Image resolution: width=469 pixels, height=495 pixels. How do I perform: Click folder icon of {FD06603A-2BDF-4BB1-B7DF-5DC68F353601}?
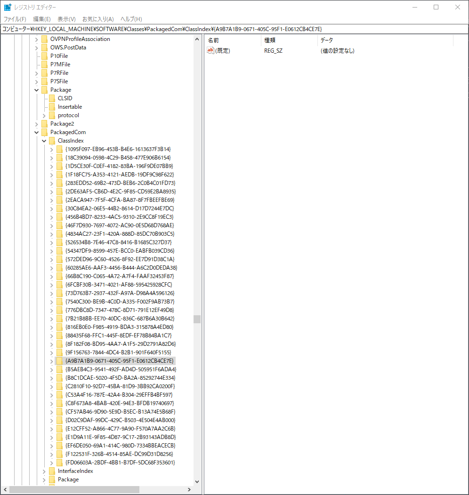(60, 463)
